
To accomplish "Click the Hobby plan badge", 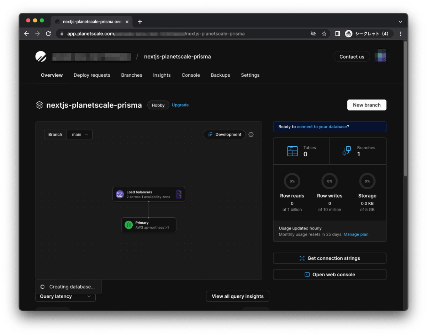I will (158, 105).
